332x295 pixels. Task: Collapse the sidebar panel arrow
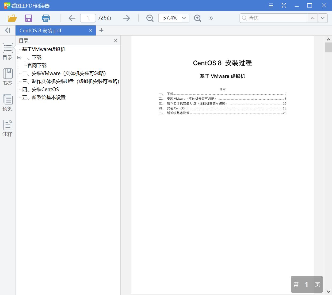coord(8,30)
